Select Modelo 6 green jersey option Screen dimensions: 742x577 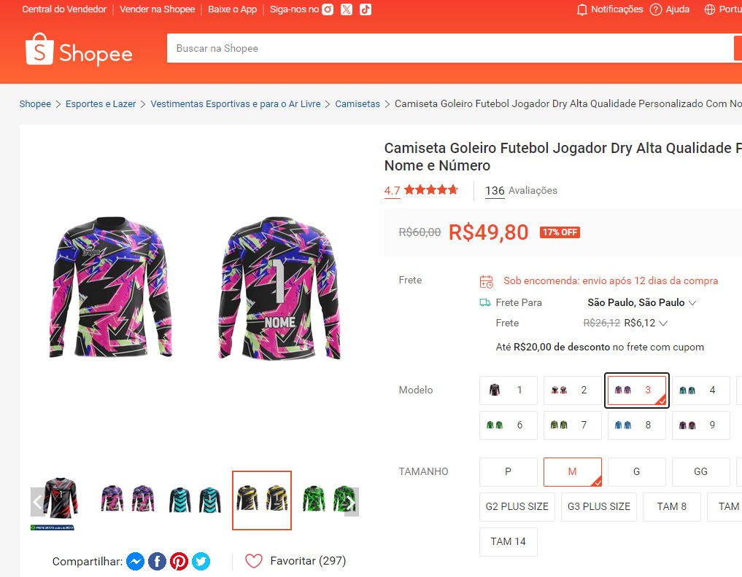[508, 425]
